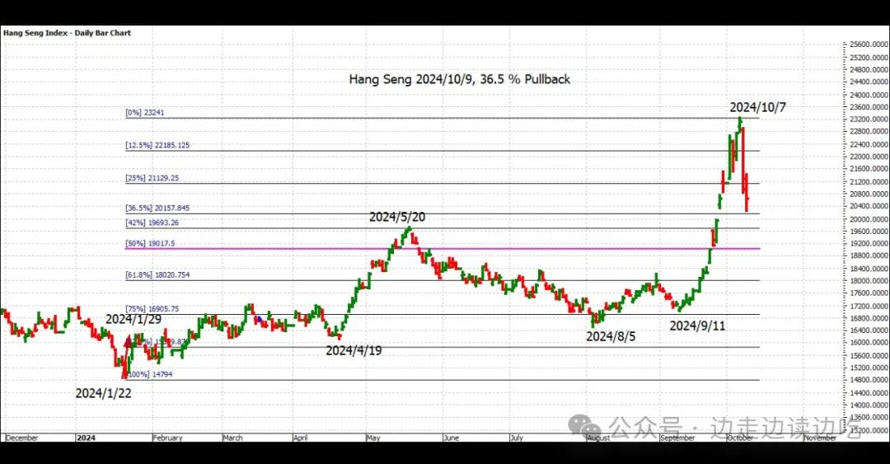The image size is (890, 464).
Task: Click the [42%] 19693.26 level label
Action: [152, 223]
